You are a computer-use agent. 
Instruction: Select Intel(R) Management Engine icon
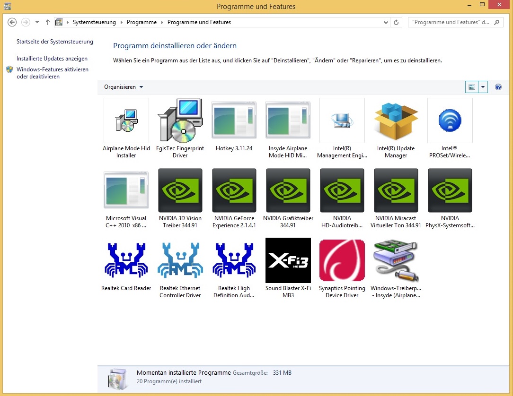point(342,121)
